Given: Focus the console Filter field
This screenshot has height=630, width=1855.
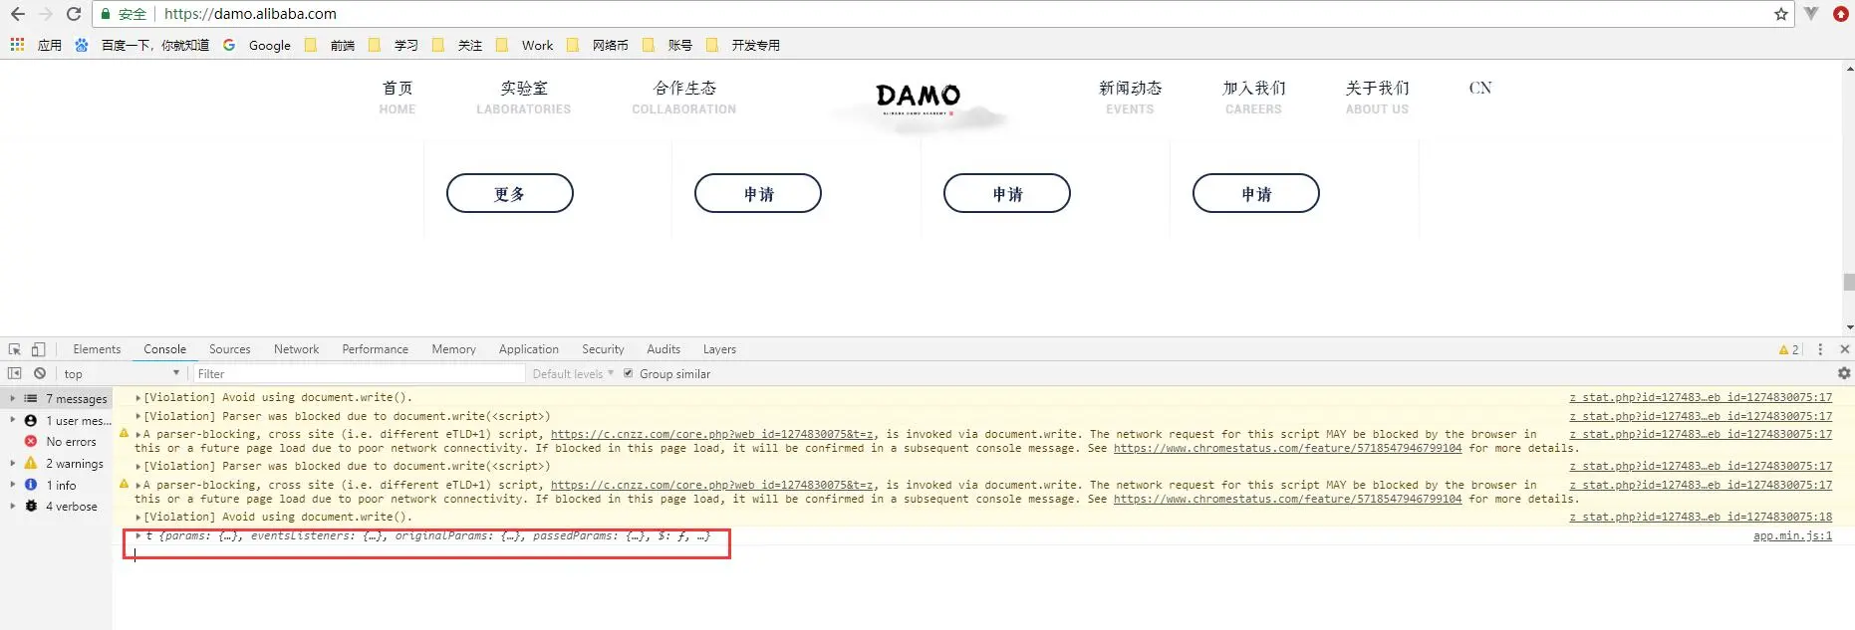Looking at the screenshot, I should coord(358,374).
